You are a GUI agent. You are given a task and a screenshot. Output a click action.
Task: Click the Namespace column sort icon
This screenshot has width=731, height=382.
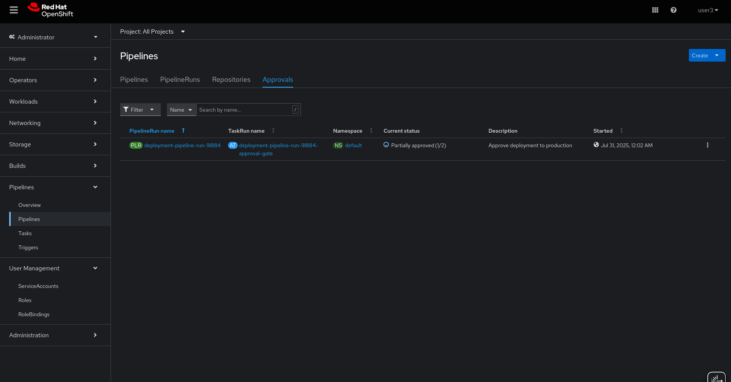click(371, 131)
